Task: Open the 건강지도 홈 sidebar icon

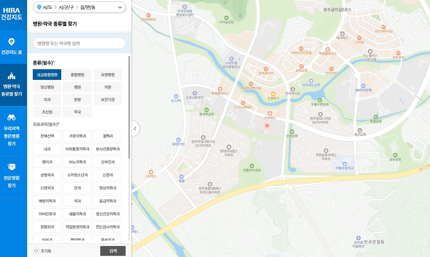Action: click(x=12, y=42)
